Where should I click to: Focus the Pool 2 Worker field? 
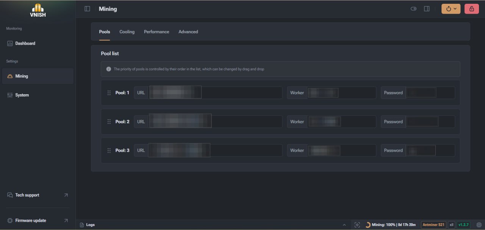point(341,122)
